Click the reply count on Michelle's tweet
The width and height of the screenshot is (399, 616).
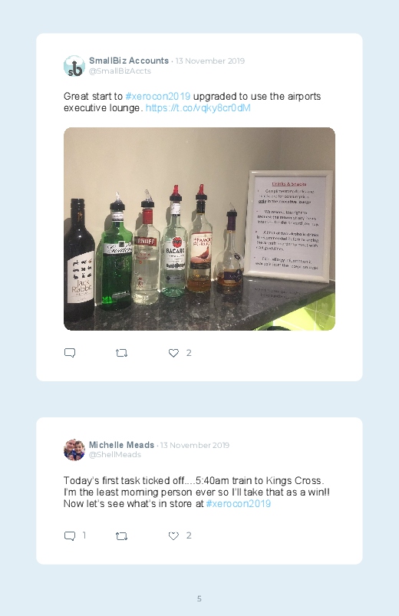(84, 535)
